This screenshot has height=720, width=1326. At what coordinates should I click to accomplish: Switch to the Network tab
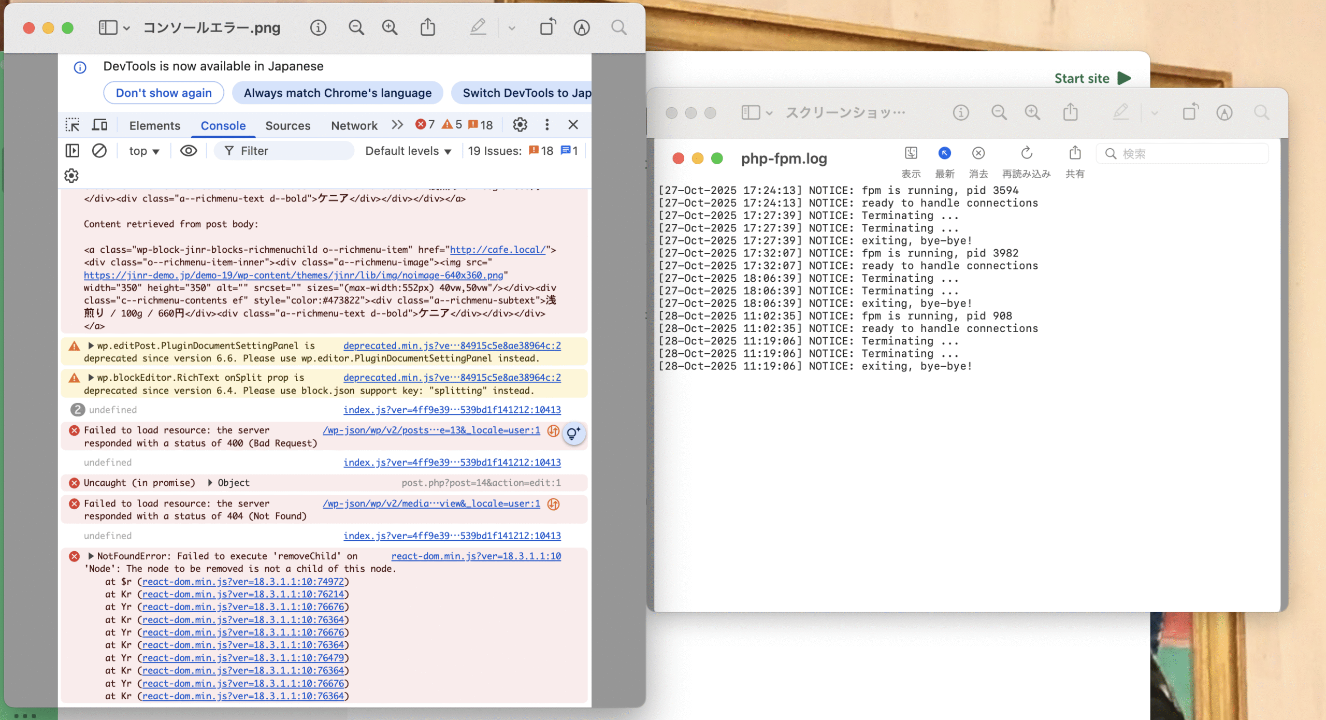(354, 125)
